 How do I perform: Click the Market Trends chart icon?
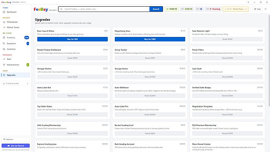point(4,27)
